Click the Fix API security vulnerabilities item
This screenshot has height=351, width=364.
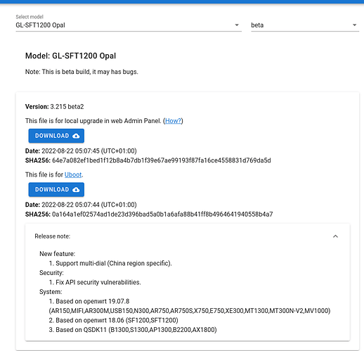tap(95, 282)
